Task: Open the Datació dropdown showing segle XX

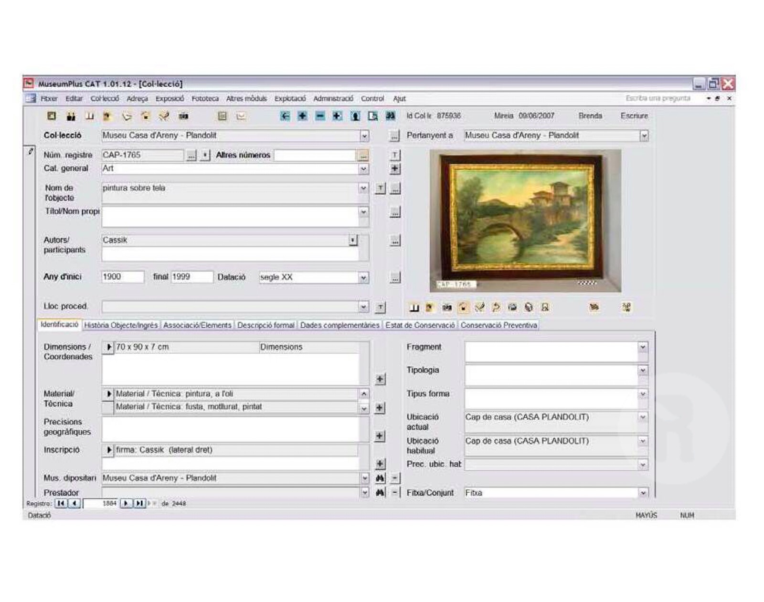Action: [x=363, y=278]
